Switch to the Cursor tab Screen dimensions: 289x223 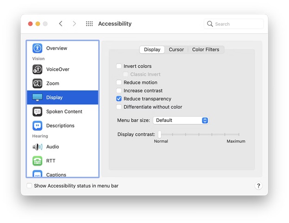click(x=176, y=50)
